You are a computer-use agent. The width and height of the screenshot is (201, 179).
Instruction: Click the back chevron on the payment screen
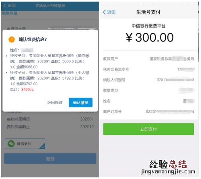pyautogui.click(x=104, y=12)
